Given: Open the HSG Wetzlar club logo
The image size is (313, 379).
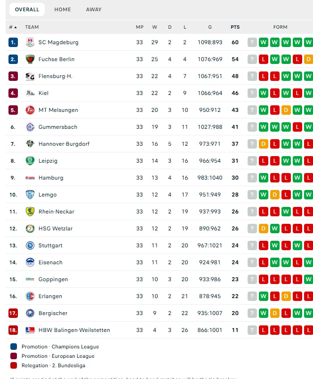Looking at the screenshot, I should click(x=30, y=229).
